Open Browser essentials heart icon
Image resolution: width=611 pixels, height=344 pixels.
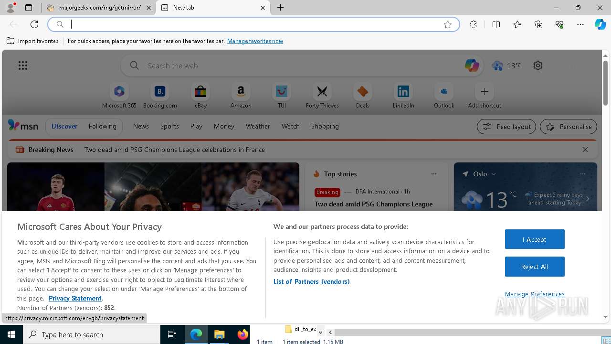click(x=559, y=24)
